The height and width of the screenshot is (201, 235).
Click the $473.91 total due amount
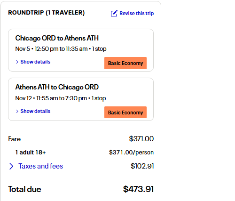click(138, 189)
